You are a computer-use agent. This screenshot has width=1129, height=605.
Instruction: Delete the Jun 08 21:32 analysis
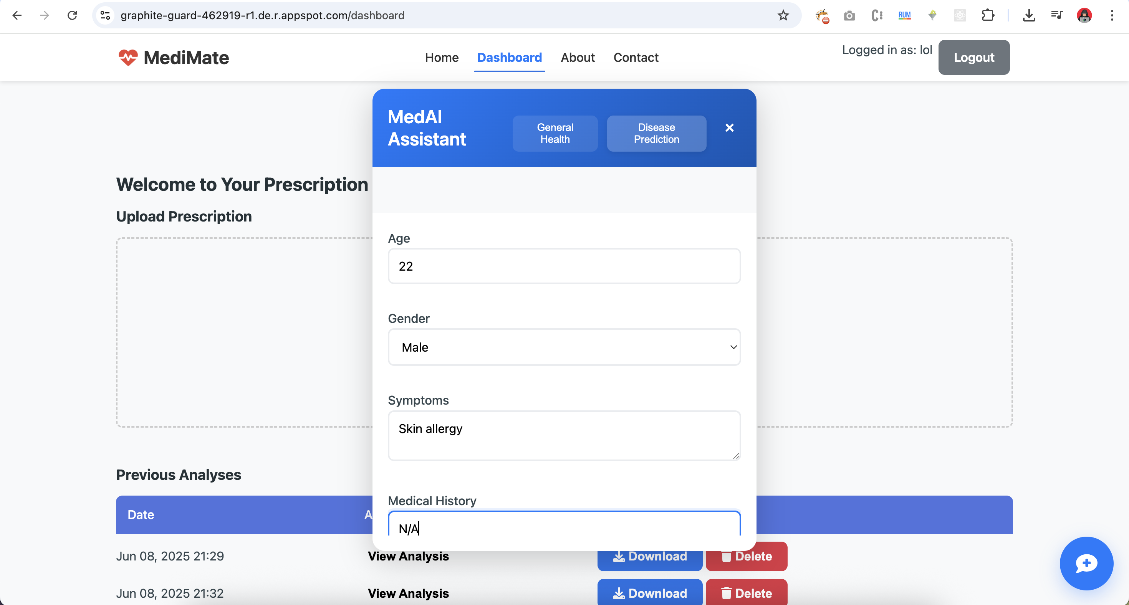click(x=746, y=593)
